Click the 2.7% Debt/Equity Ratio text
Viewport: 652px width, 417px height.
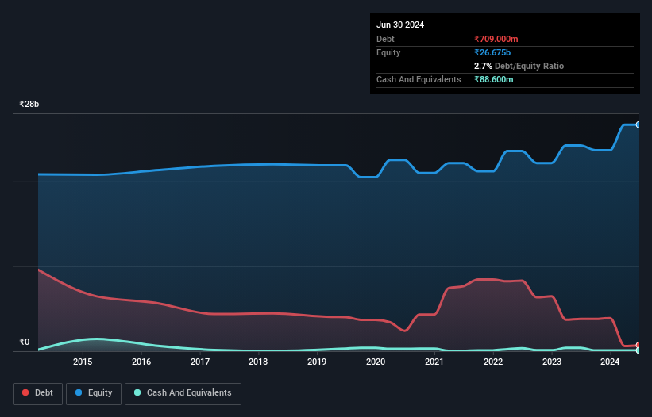coord(519,66)
